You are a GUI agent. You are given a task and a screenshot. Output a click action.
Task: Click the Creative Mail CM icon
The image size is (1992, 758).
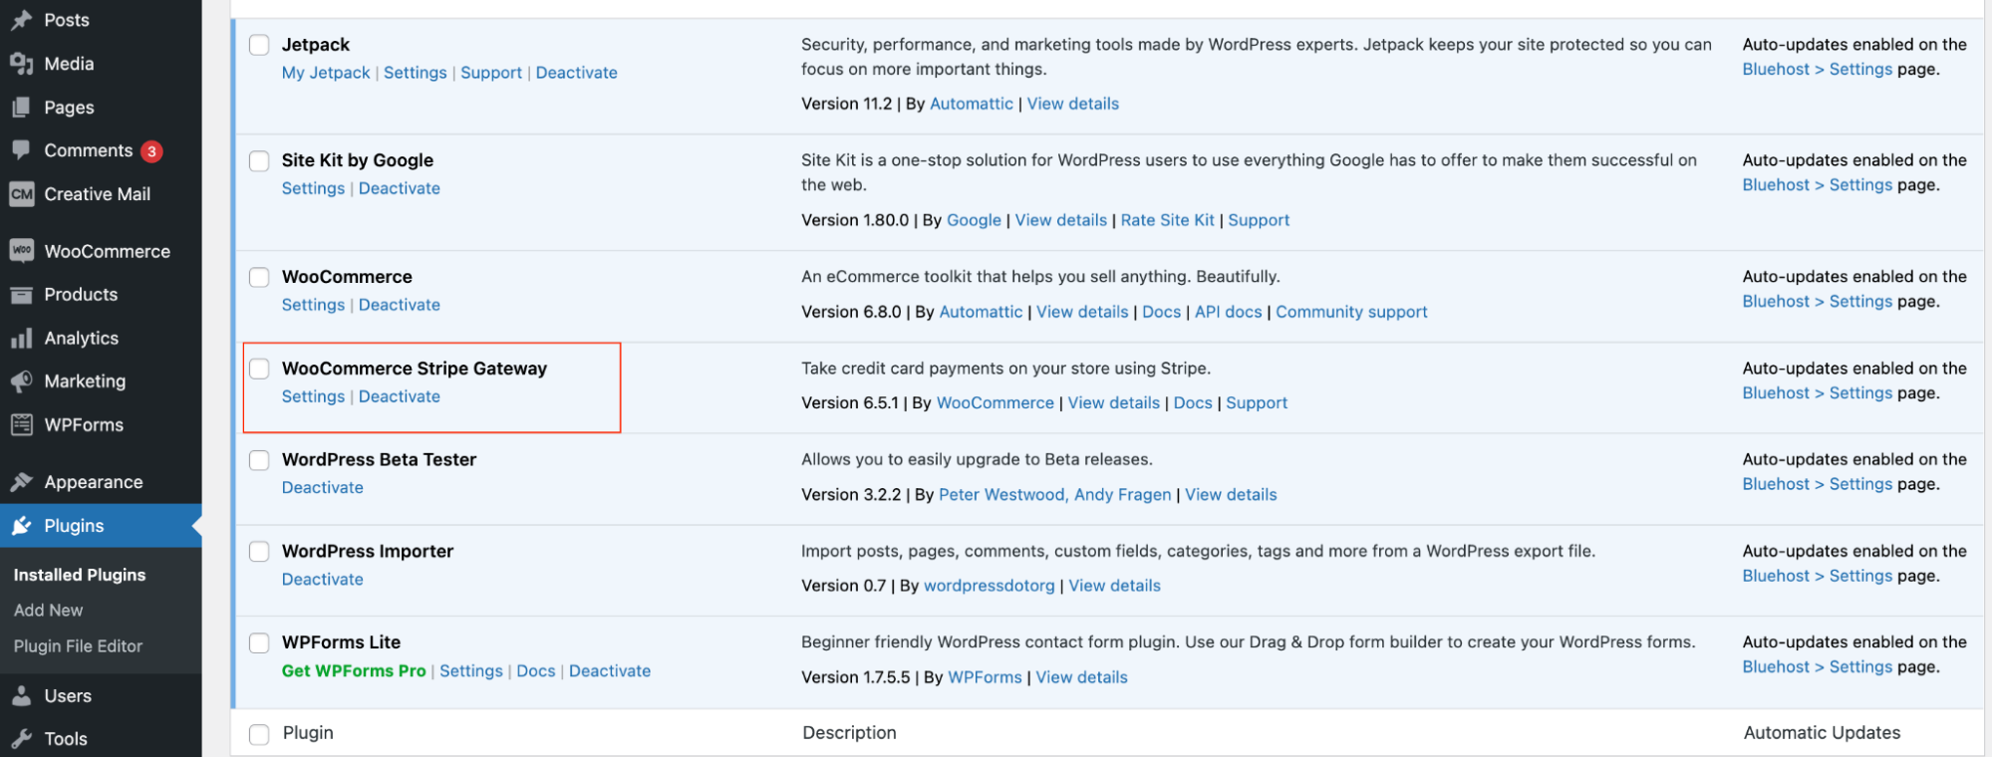(21, 194)
